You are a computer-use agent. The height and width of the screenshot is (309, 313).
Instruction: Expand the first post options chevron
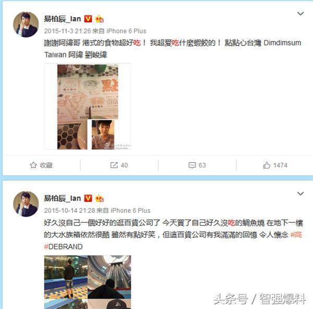(300, 14)
